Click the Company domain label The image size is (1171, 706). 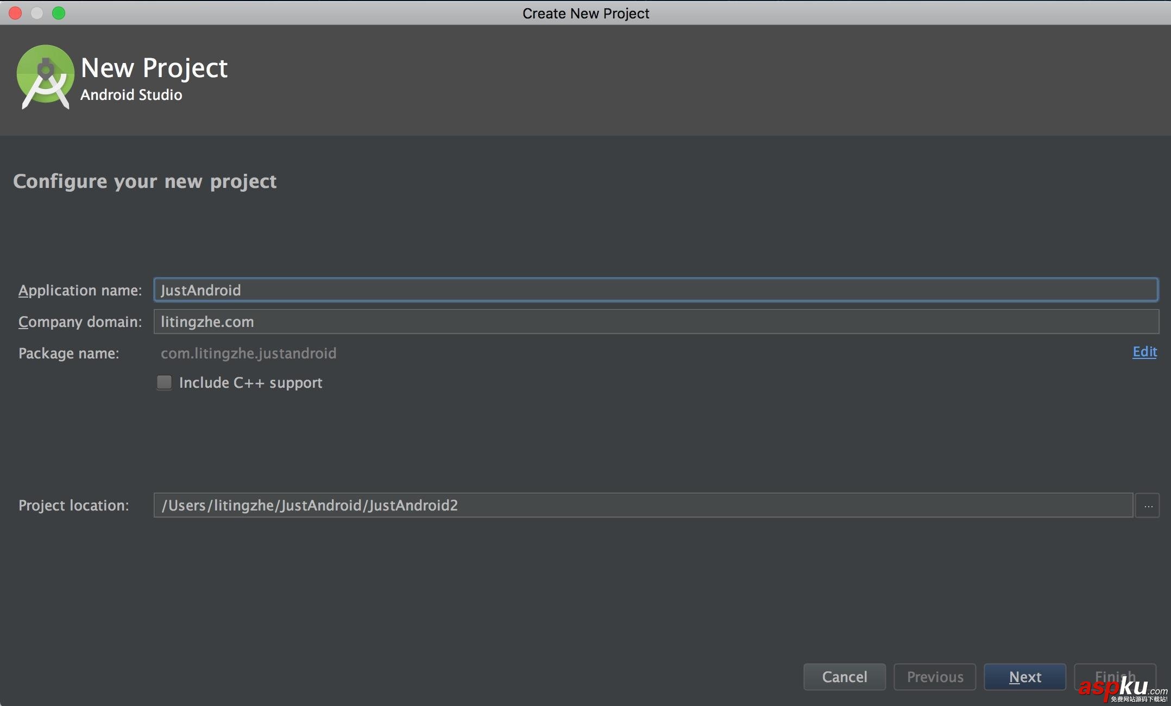pyautogui.click(x=80, y=322)
